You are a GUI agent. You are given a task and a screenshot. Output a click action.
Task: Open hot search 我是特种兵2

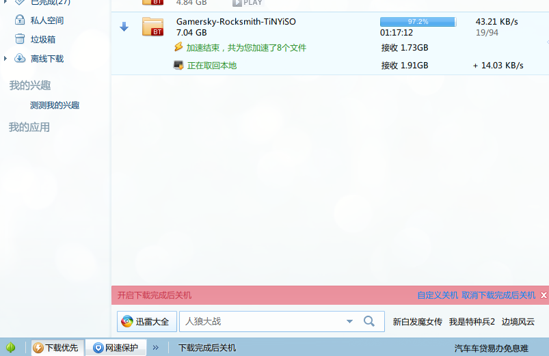click(472, 322)
